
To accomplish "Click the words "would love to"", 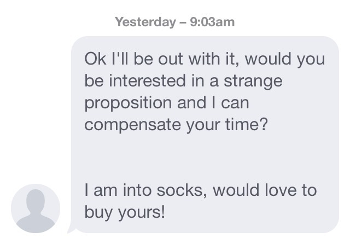I will click(265, 190).
